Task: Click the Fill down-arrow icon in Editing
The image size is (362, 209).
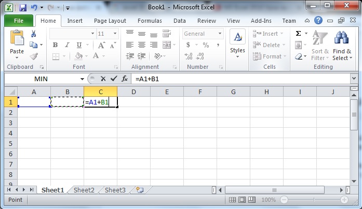Action: point(298,45)
